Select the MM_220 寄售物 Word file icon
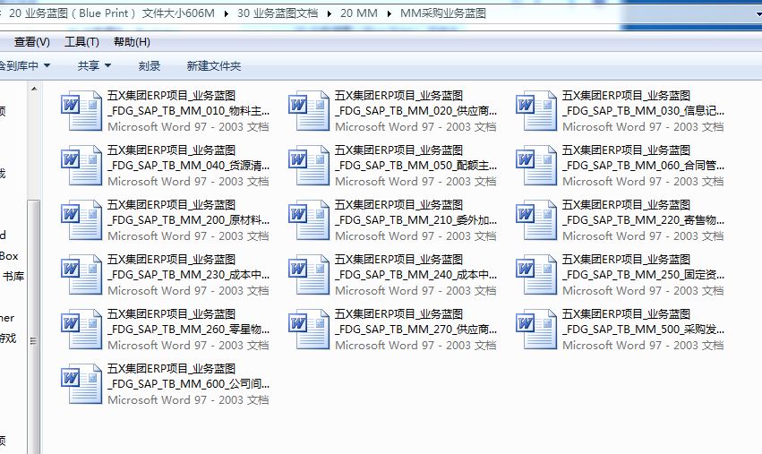The height and width of the screenshot is (454, 762). [536, 220]
